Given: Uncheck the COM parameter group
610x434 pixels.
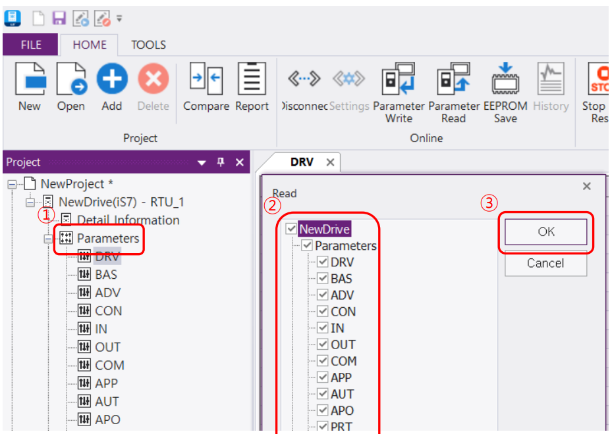Looking at the screenshot, I should [322, 360].
